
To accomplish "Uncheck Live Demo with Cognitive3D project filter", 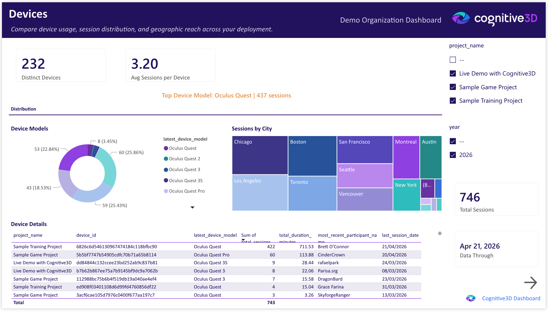I will coord(453,73).
